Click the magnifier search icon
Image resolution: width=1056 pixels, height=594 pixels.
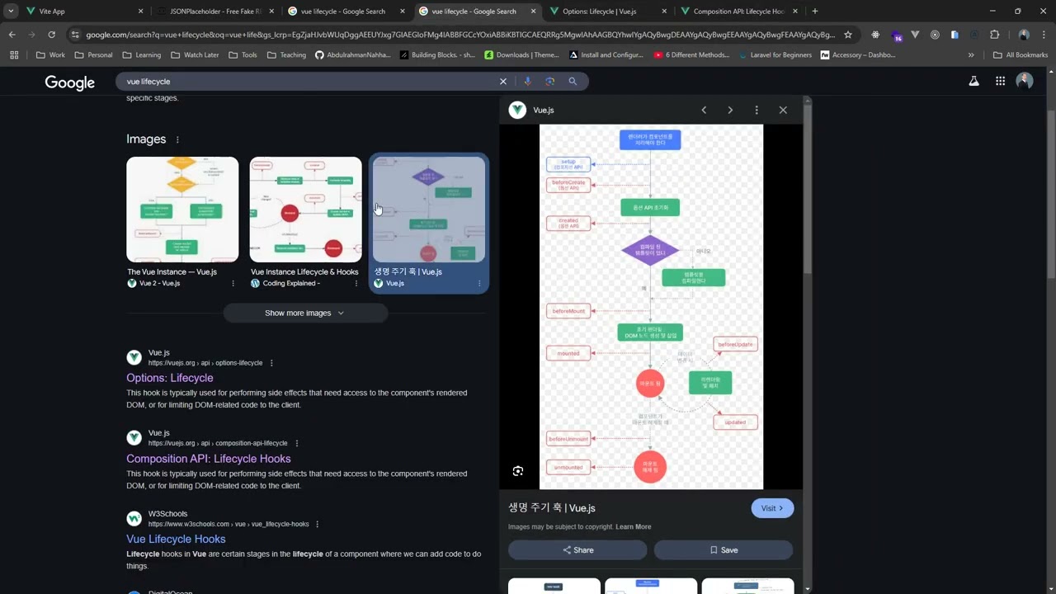point(573,82)
